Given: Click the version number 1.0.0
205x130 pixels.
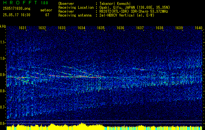Looking at the screenshot, I should pyautogui.click(x=44, y=3).
